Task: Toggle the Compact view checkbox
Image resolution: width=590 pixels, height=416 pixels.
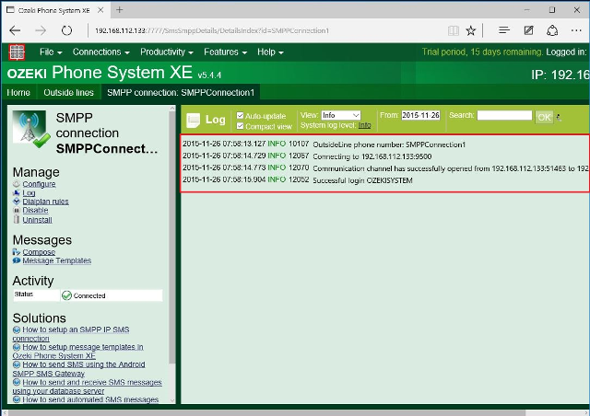Action: (240, 126)
